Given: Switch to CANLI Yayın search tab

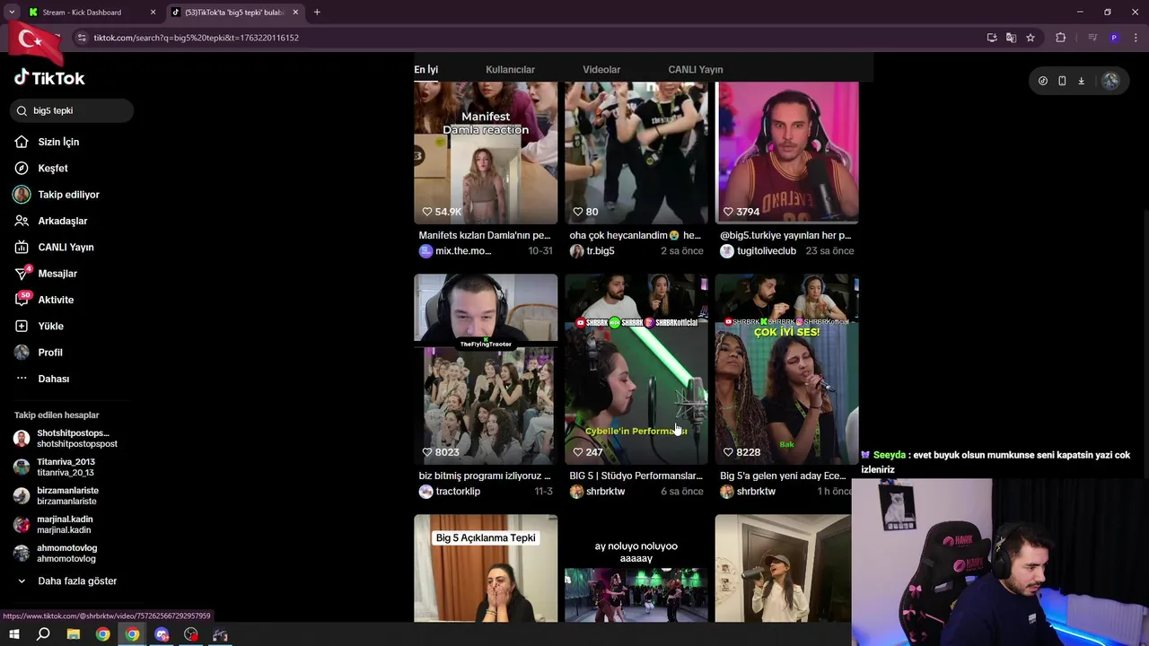Looking at the screenshot, I should click(696, 69).
